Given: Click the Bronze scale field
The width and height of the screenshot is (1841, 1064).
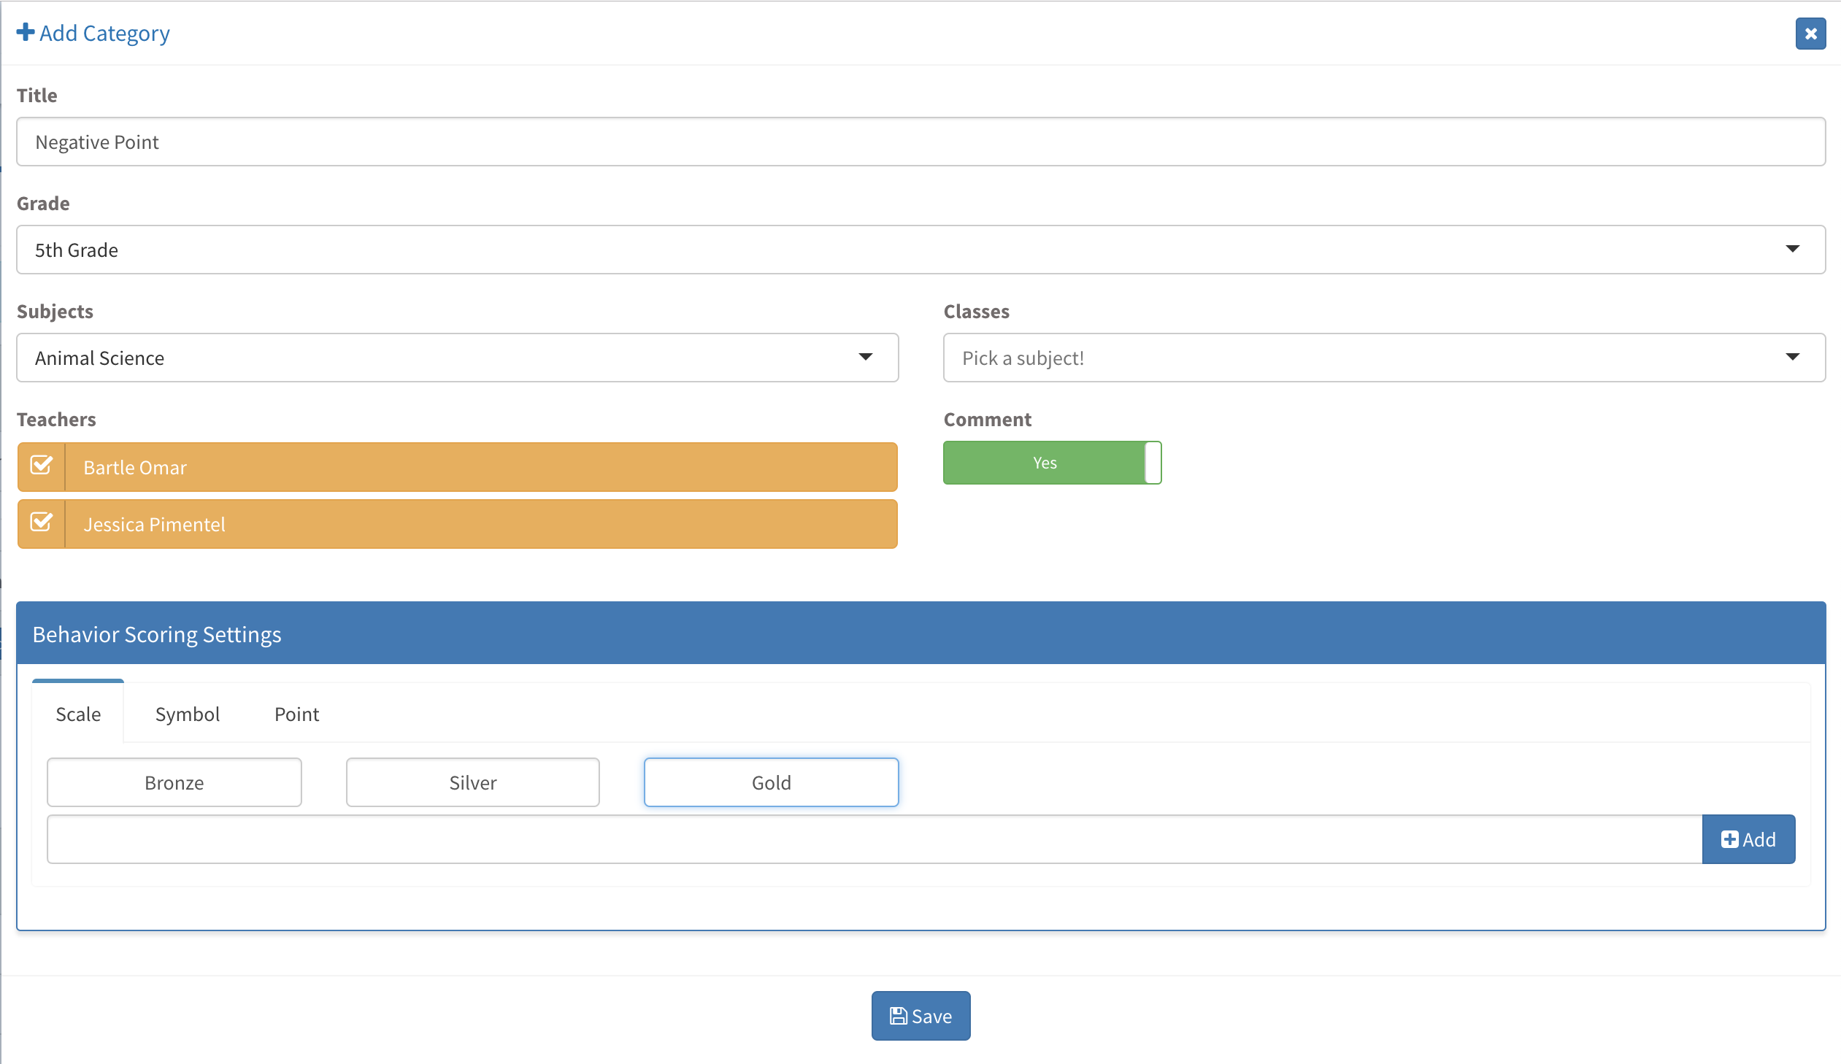Looking at the screenshot, I should (x=174, y=782).
